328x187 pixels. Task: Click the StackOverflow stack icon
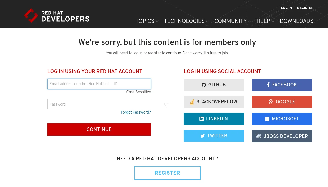(x=192, y=102)
